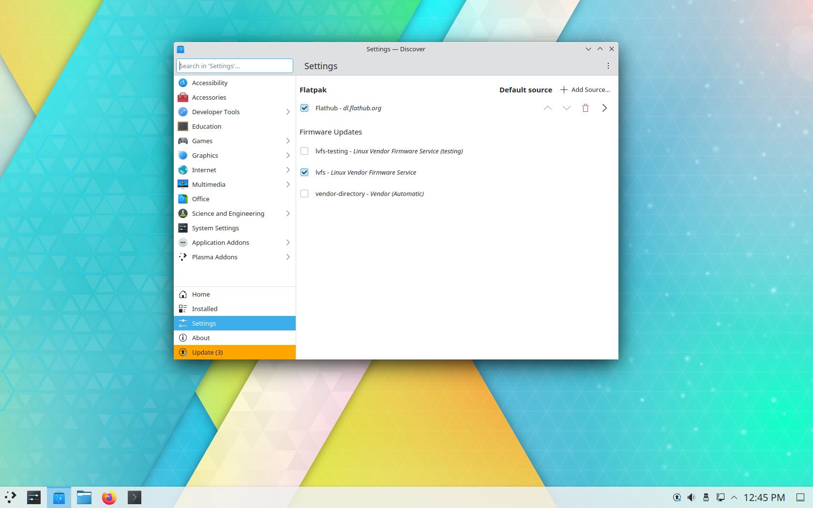Click the network tray icon
This screenshot has width=813, height=508.
(x=721, y=497)
